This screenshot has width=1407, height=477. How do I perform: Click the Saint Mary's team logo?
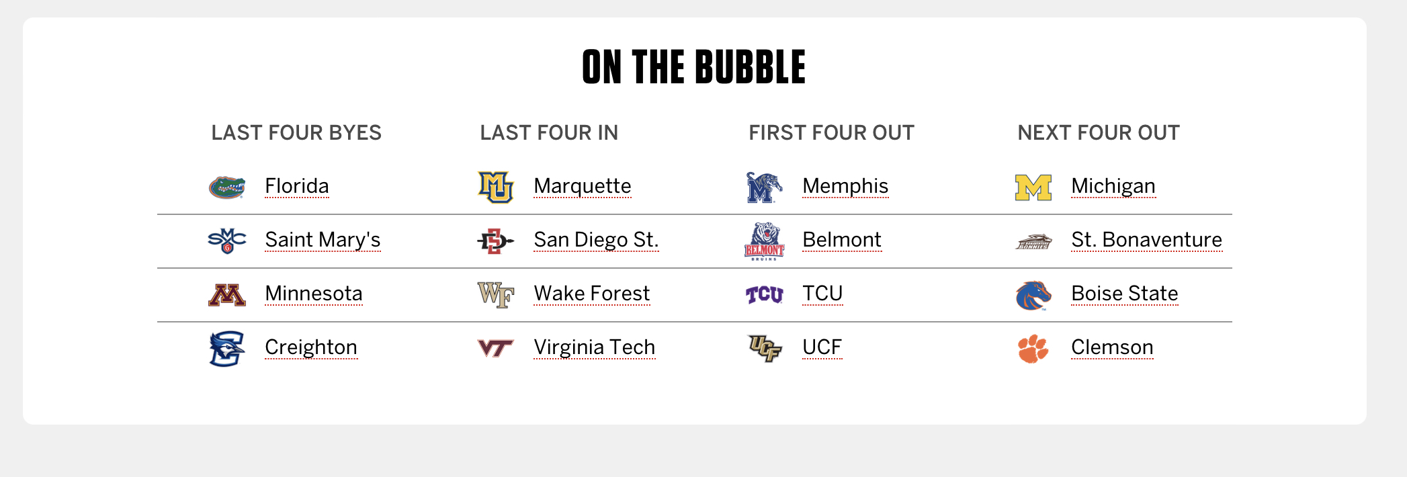(227, 241)
